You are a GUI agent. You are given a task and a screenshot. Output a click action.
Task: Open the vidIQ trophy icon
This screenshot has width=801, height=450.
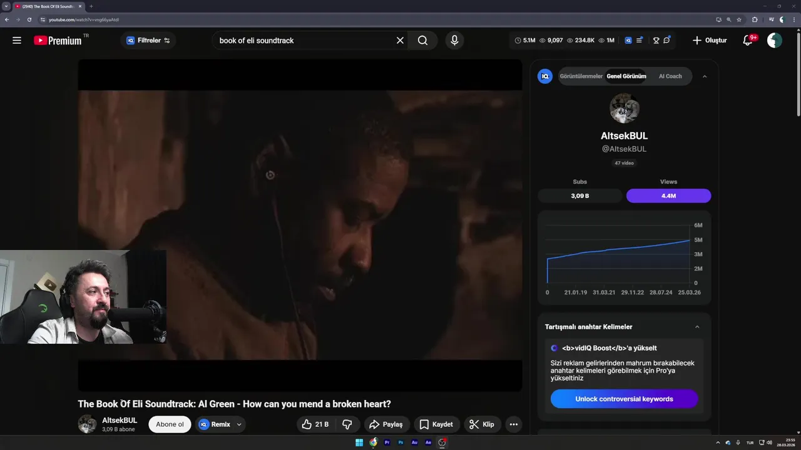tap(656, 41)
